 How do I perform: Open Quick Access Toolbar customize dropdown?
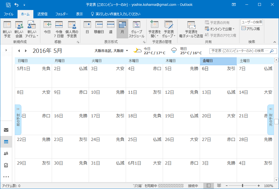[x=24, y=5]
